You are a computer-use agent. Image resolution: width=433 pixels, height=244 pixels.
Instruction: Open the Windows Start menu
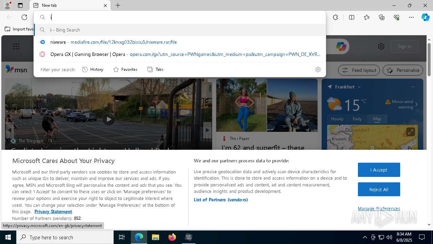click(x=8, y=237)
